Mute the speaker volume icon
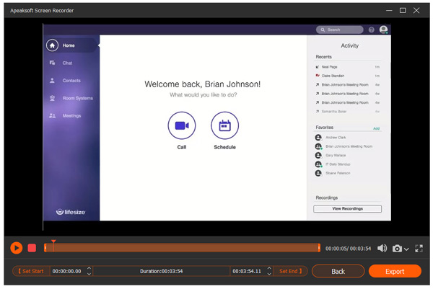433x289 pixels. point(382,248)
